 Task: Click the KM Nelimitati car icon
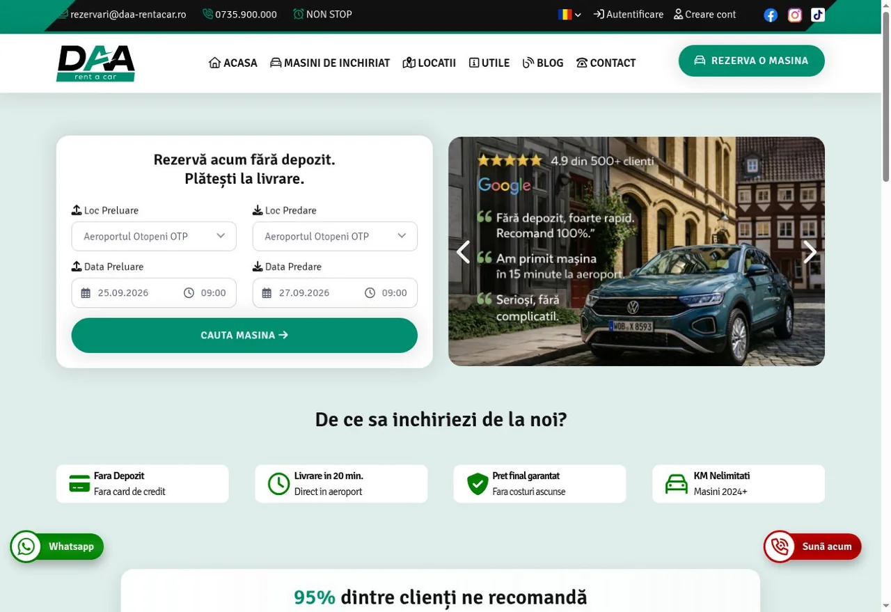[676, 483]
